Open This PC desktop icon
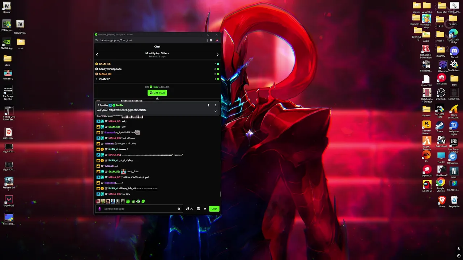 pos(441,158)
